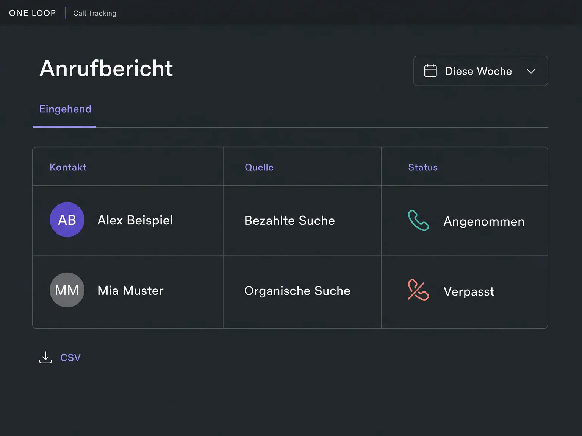
Task: Click the Verpasst status text
Action: (469, 291)
